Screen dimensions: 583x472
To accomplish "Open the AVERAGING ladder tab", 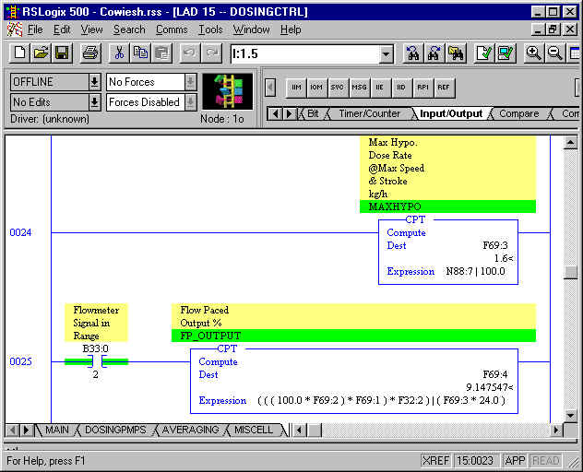I will pos(190,430).
